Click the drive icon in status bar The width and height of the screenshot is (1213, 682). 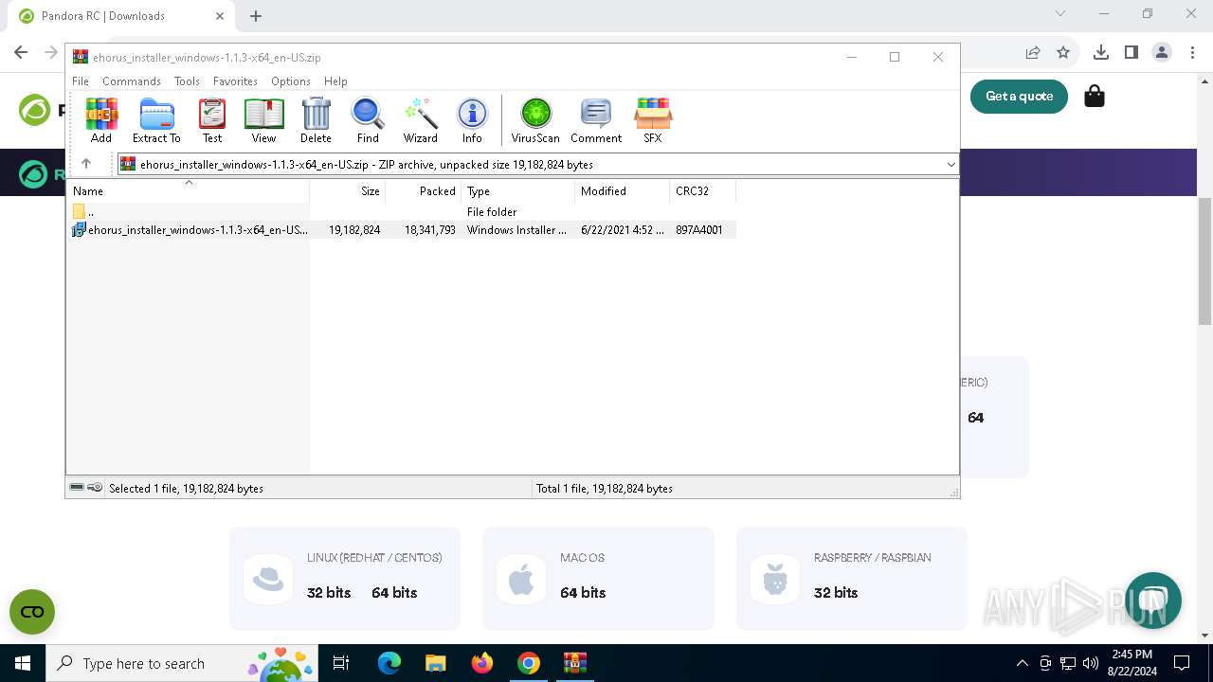pos(77,488)
